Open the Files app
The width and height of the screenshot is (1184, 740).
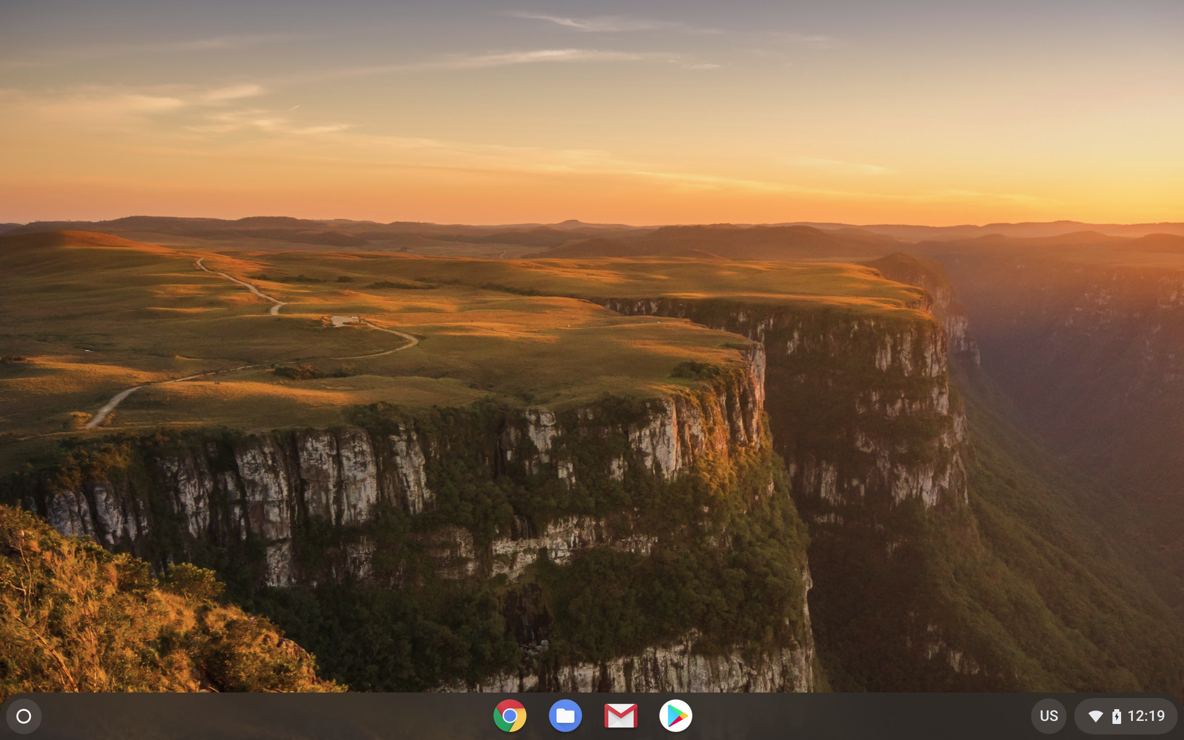pyautogui.click(x=565, y=716)
